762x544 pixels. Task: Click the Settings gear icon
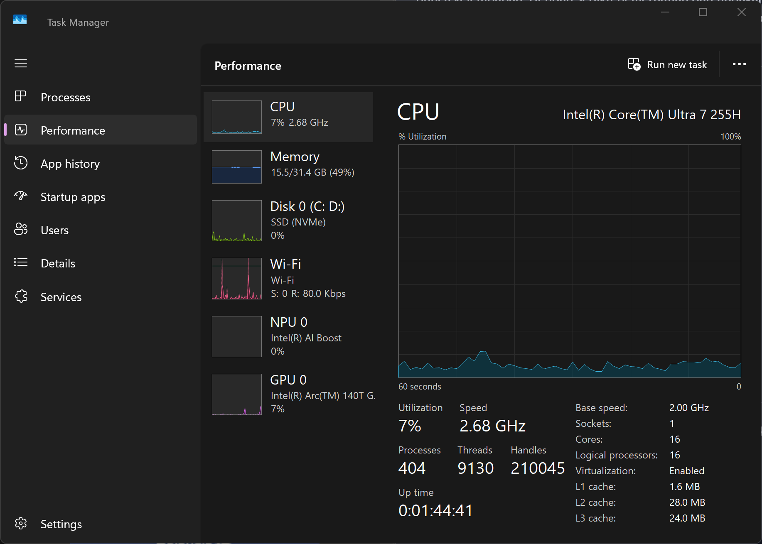point(21,524)
